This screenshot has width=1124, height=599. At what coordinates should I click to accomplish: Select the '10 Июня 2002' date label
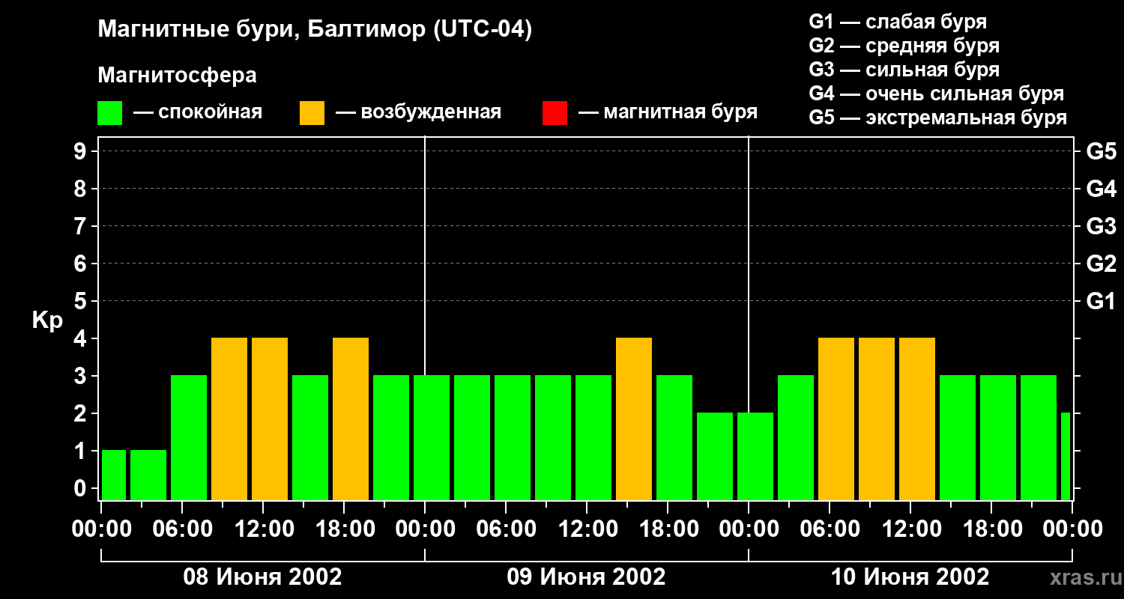point(910,577)
